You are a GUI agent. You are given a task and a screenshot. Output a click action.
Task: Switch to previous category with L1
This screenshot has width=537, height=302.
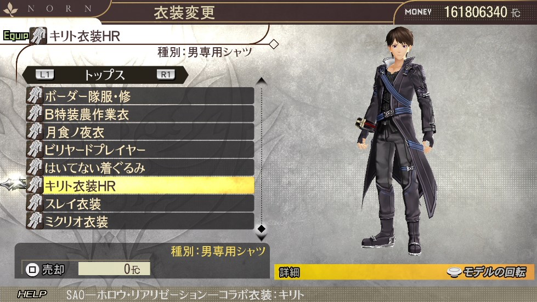[45, 75]
